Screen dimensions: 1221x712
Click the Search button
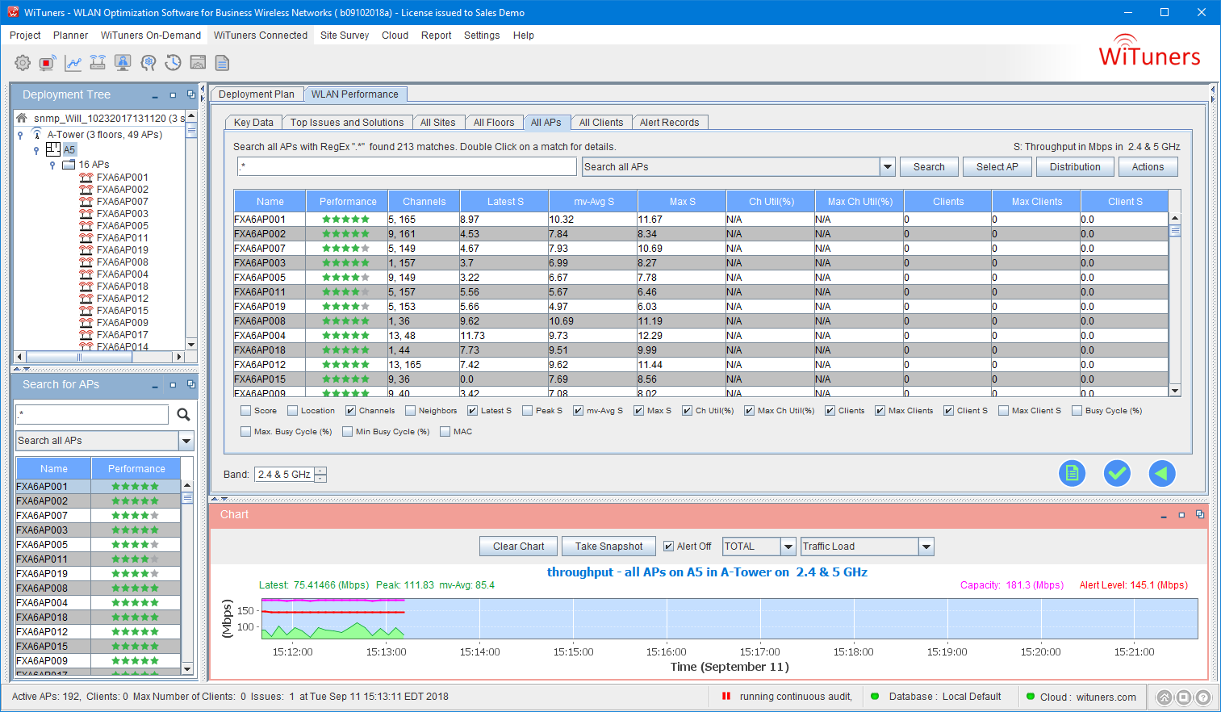coord(929,167)
